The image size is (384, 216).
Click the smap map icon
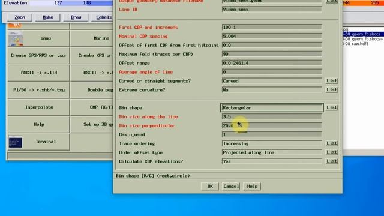(16, 38)
